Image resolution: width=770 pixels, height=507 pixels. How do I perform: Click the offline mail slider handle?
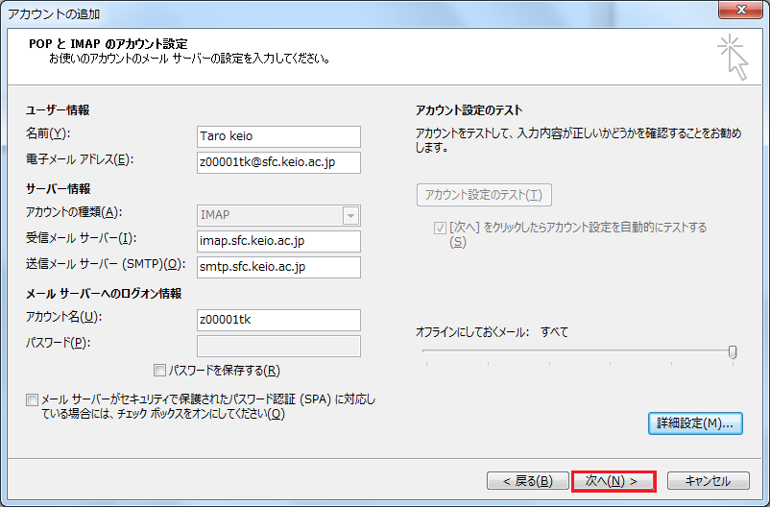pos(733,352)
